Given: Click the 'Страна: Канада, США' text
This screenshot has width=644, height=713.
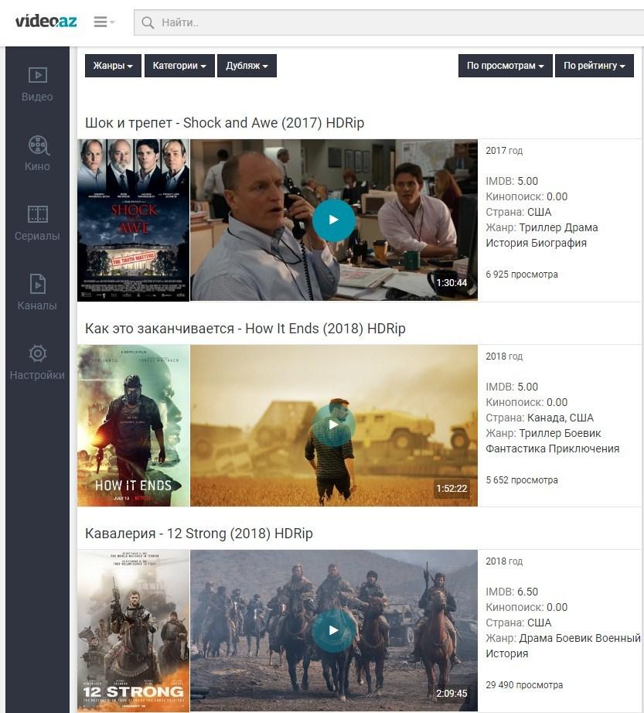Looking at the screenshot, I should 540,418.
